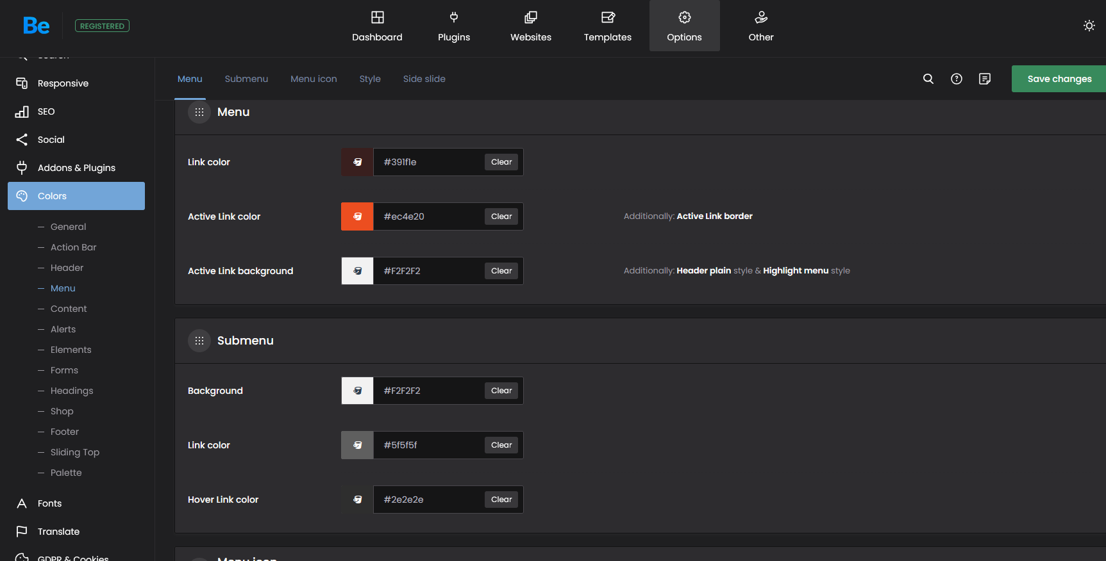Open Responsive settings in sidebar

(76, 83)
